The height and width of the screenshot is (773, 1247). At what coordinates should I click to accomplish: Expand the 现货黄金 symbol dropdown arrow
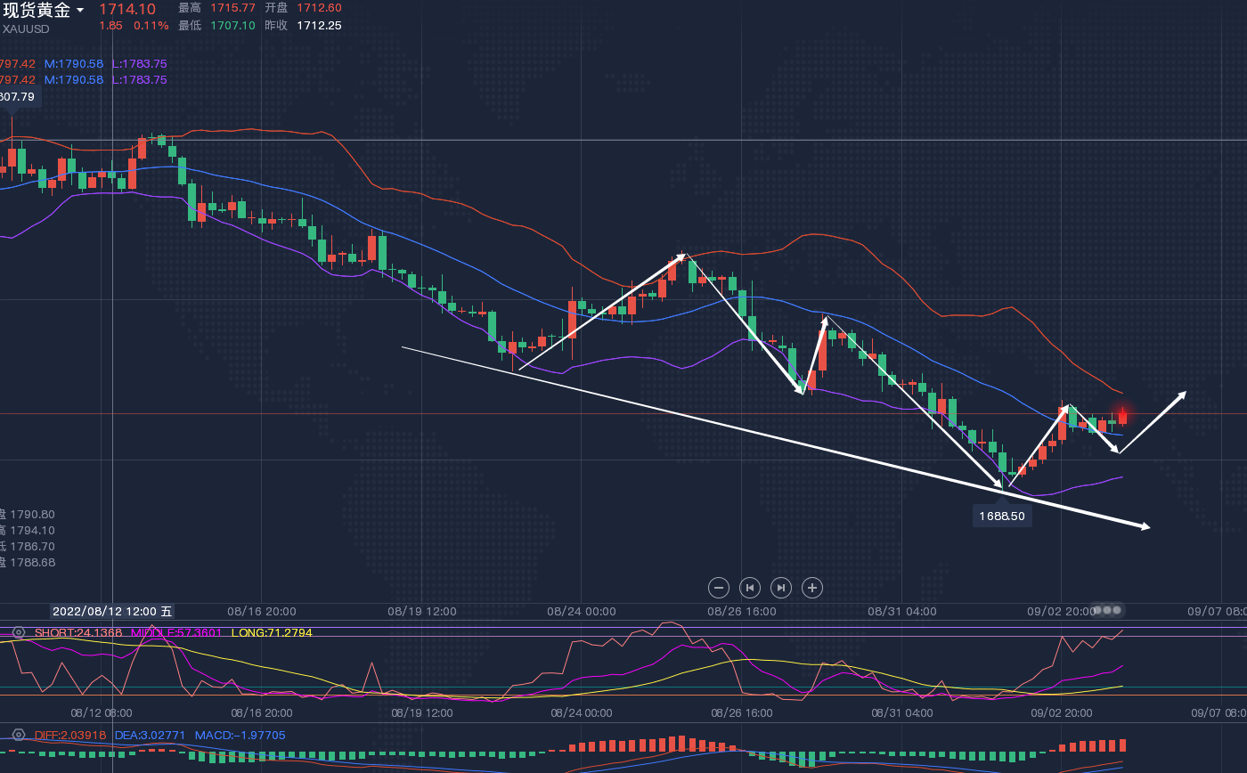[81, 11]
